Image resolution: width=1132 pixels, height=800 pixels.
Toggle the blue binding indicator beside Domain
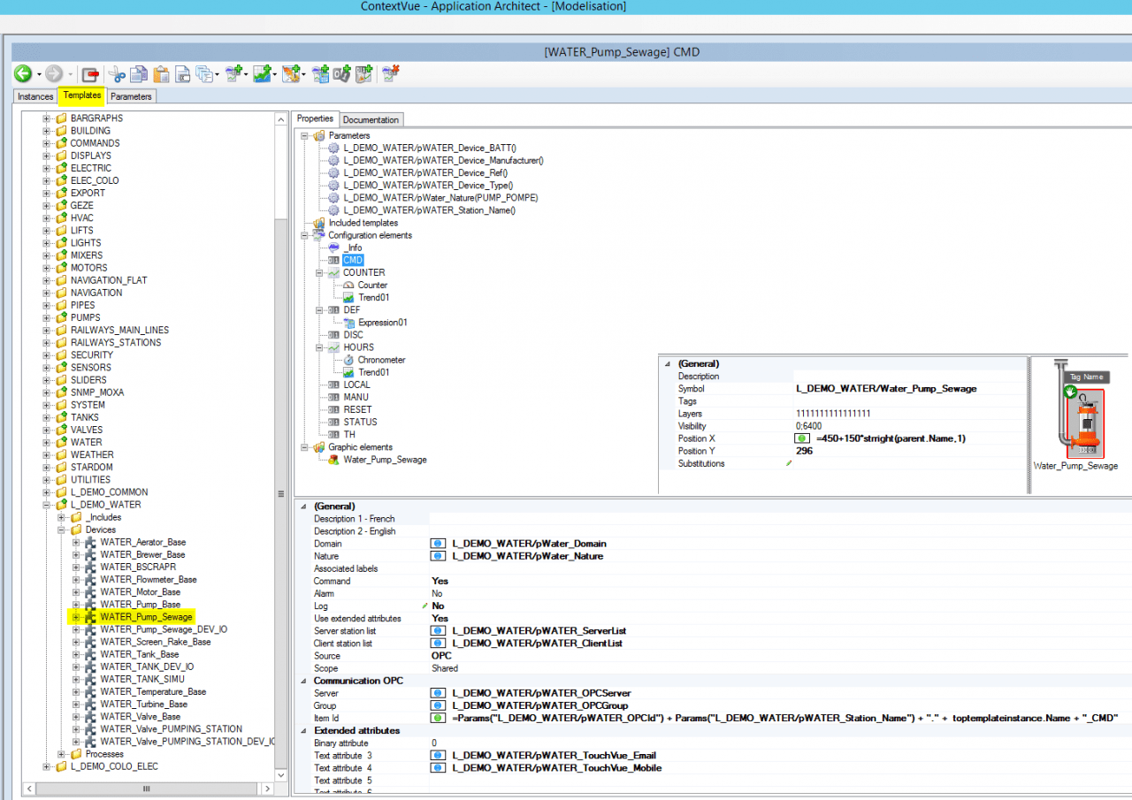[438, 544]
